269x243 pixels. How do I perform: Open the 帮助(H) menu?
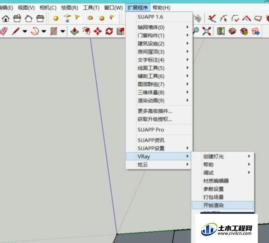pyautogui.click(x=161, y=8)
